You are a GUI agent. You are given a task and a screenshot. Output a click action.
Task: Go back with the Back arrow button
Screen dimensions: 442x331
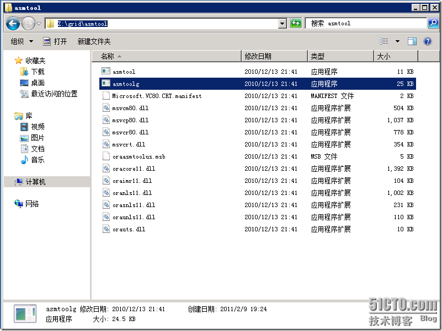pyautogui.click(x=13, y=24)
